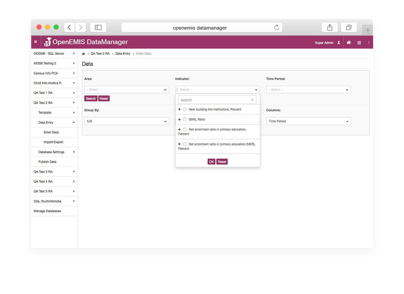Open the Columns Time Period dropdown

coord(308,121)
